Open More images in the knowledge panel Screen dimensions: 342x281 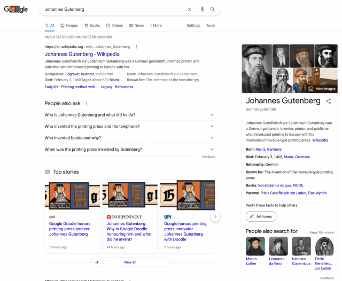pos(323,89)
